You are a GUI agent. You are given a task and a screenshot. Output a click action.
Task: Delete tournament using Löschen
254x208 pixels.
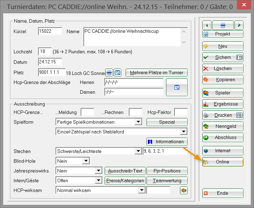pos(223,69)
